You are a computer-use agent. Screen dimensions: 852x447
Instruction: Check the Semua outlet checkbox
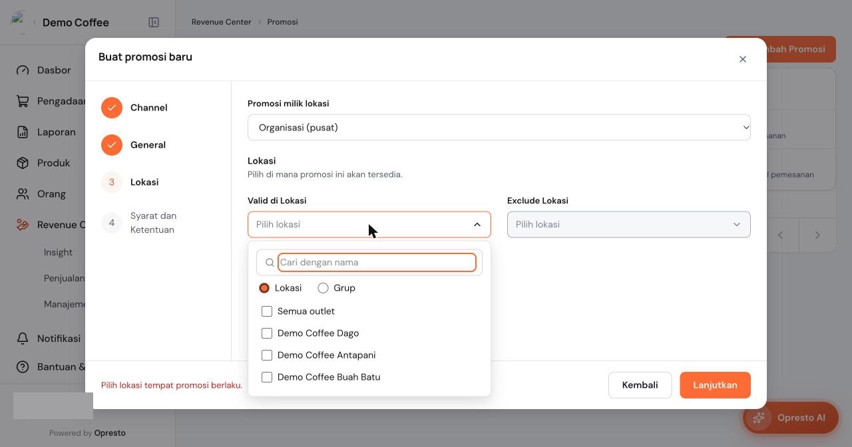[267, 311]
